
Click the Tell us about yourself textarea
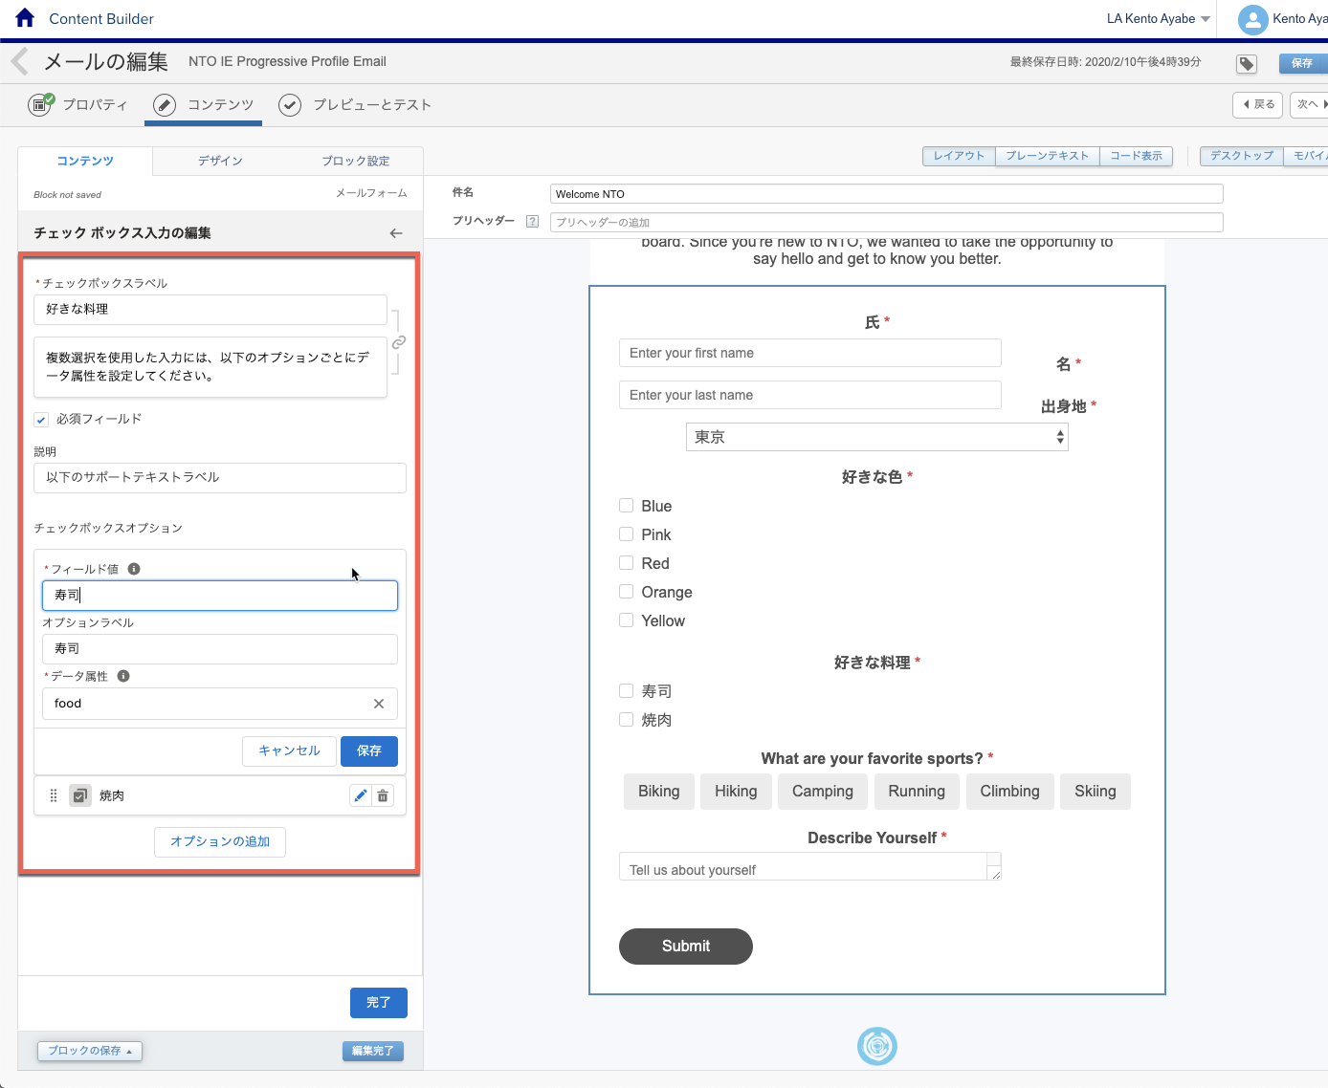[x=810, y=866]
